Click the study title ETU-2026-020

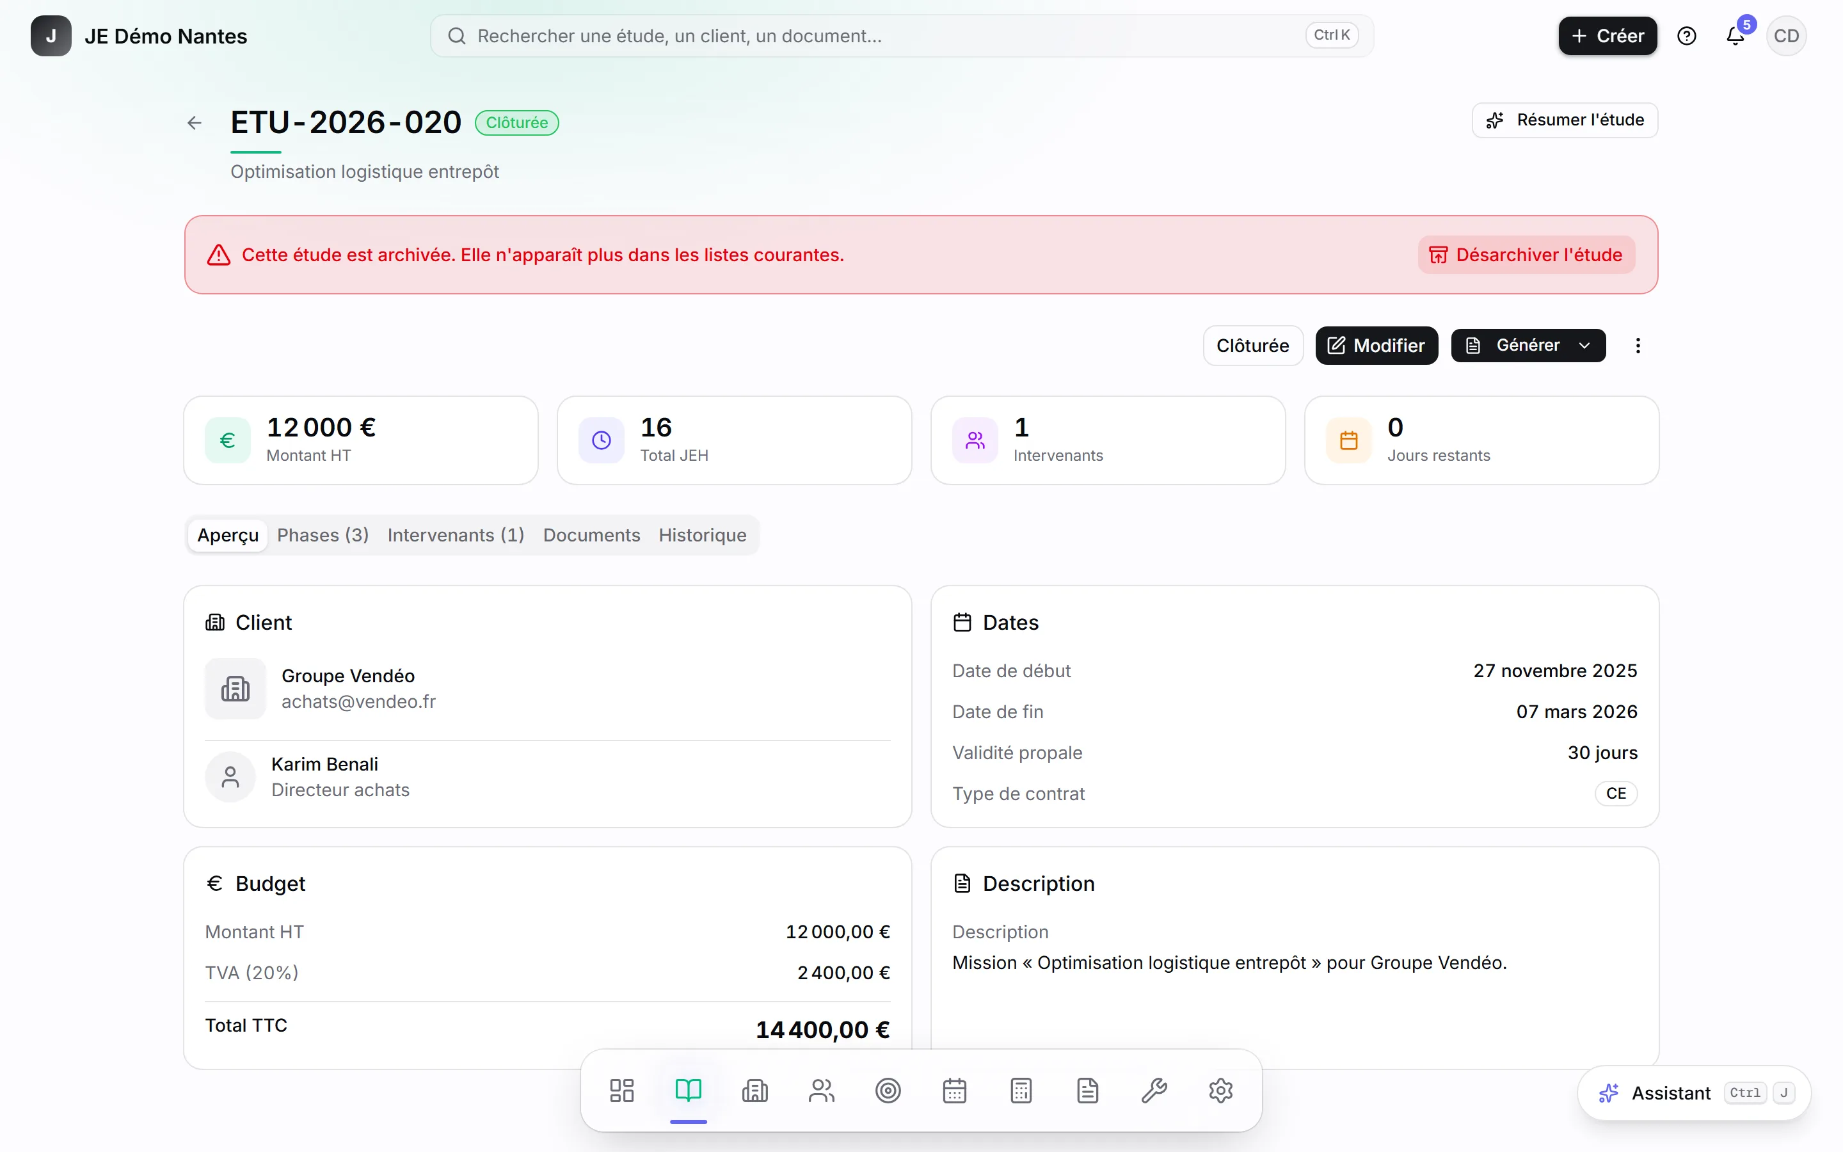pyautogui.click(x=346, y=123)
